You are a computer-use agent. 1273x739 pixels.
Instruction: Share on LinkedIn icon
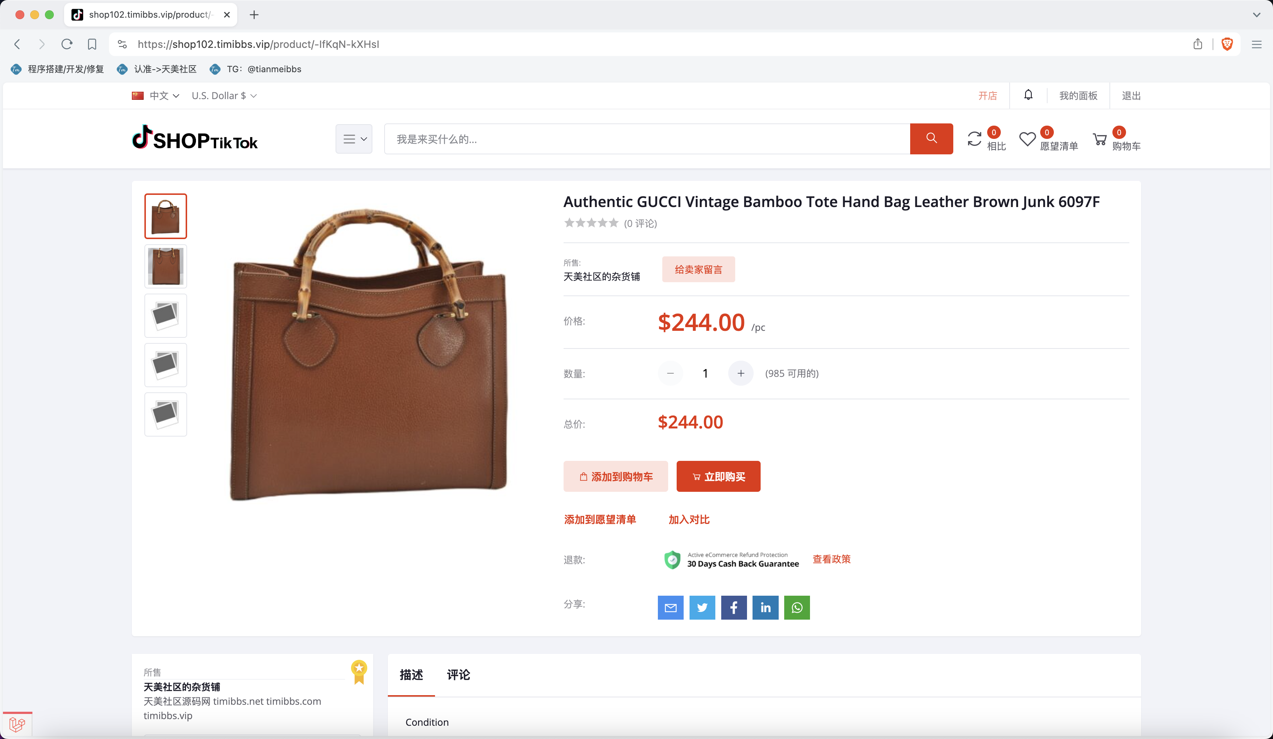click(x=765, y=607)
